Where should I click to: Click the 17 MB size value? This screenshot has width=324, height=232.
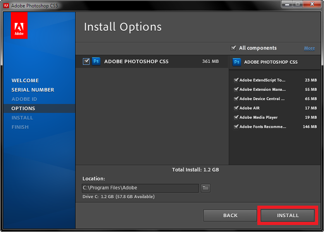(311, 108)
